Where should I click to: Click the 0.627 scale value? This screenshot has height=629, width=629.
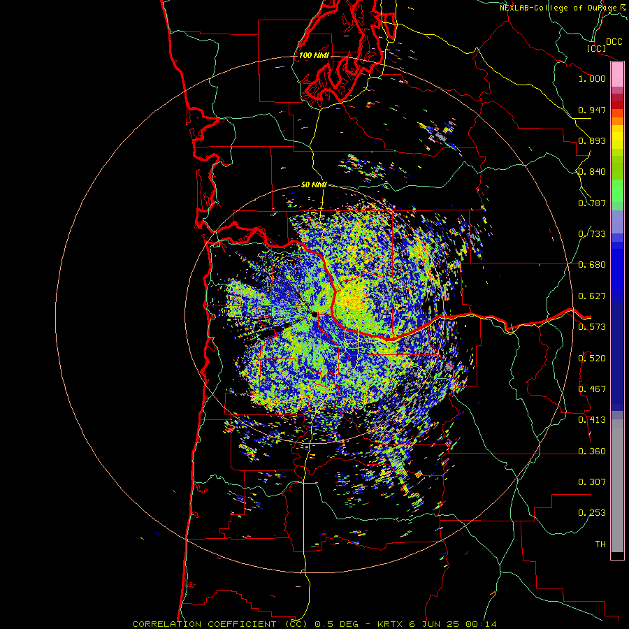[x=592, y=296]
